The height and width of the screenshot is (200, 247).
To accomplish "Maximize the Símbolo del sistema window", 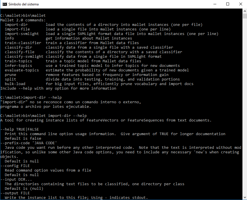I will pos(228,4).
